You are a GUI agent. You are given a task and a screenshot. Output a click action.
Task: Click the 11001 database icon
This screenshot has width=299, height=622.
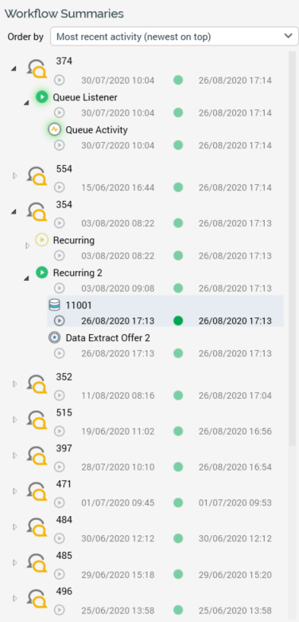click(x=54, y=305)
